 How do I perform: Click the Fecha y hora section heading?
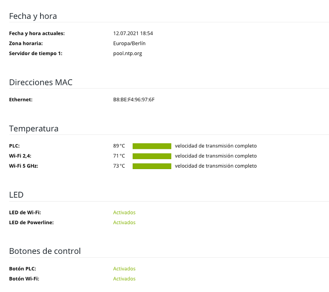33,16
